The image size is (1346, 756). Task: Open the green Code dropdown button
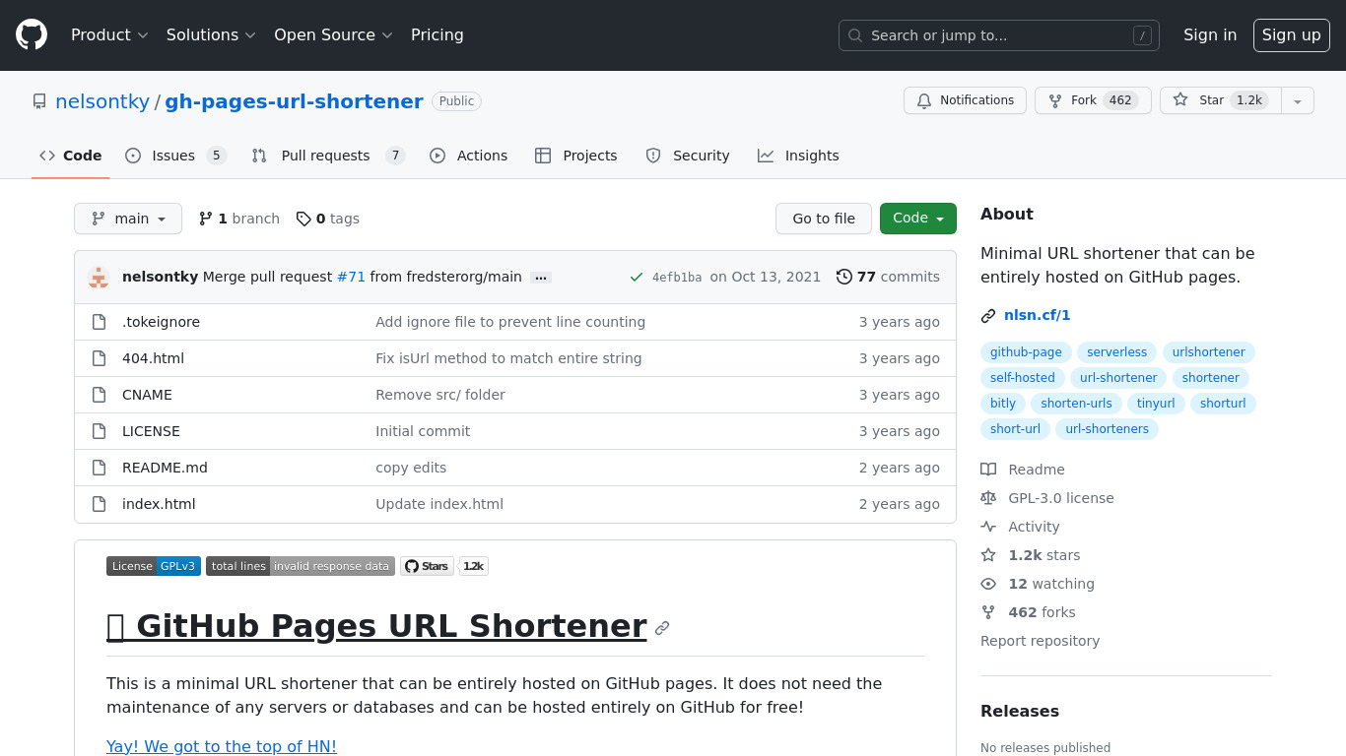(918, 219)
